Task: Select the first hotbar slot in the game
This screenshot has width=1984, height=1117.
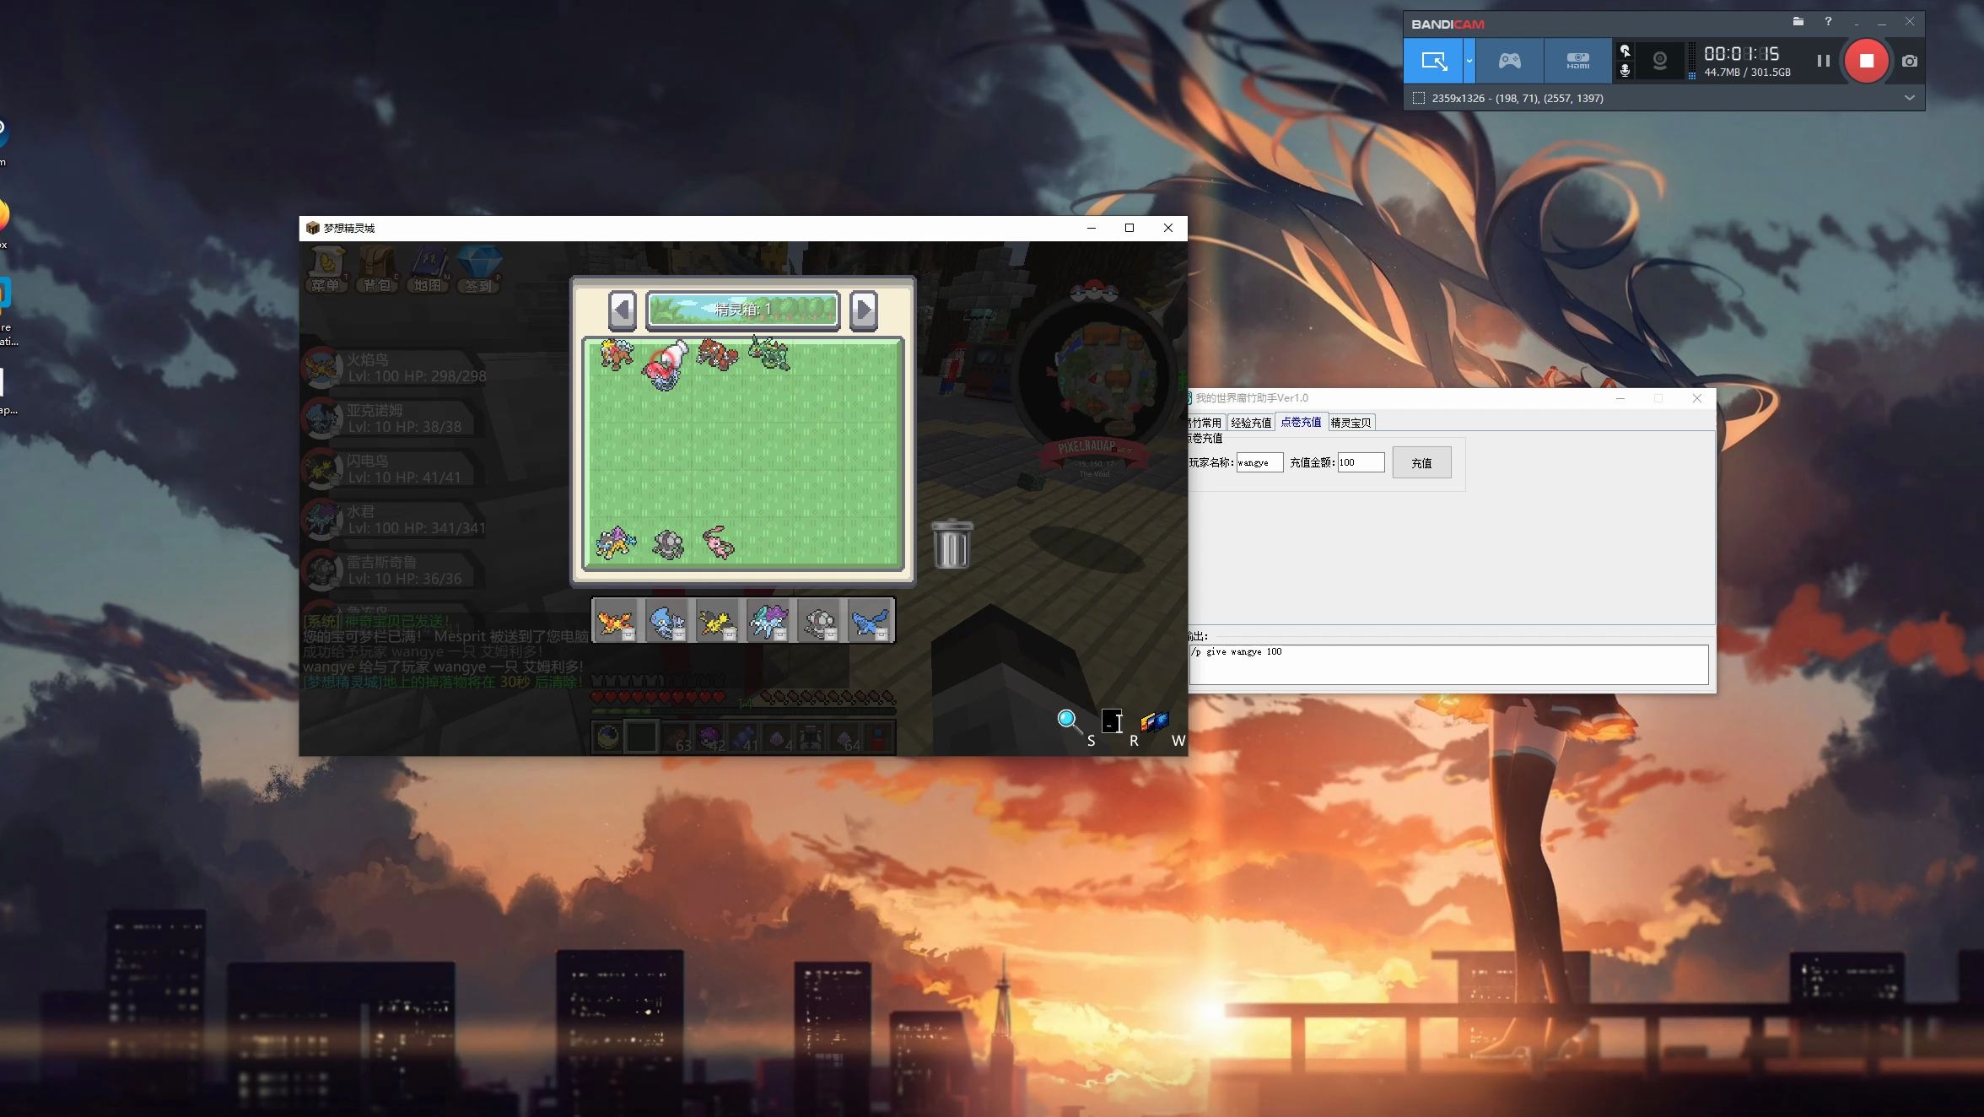Action: (x=607, y=737)
